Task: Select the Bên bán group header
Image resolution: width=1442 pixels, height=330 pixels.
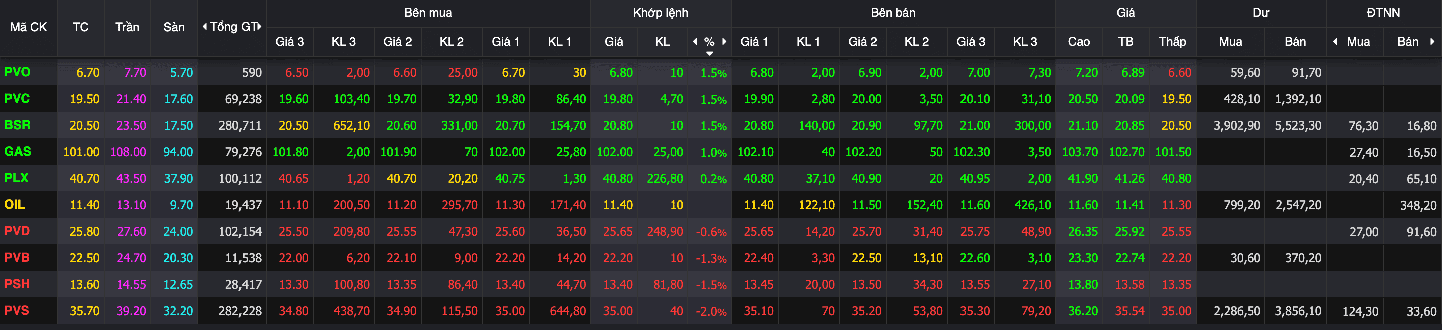Action: tap(893, 13)
